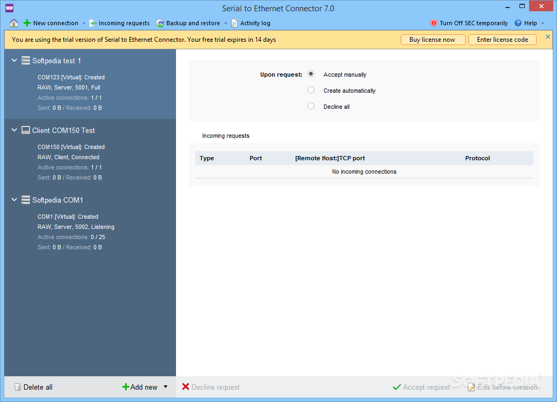Viewport: 557px width, 402px height.
Task: Click 'No incoming connections' table message
Action: pyautogui.click(x=364, y=172)
